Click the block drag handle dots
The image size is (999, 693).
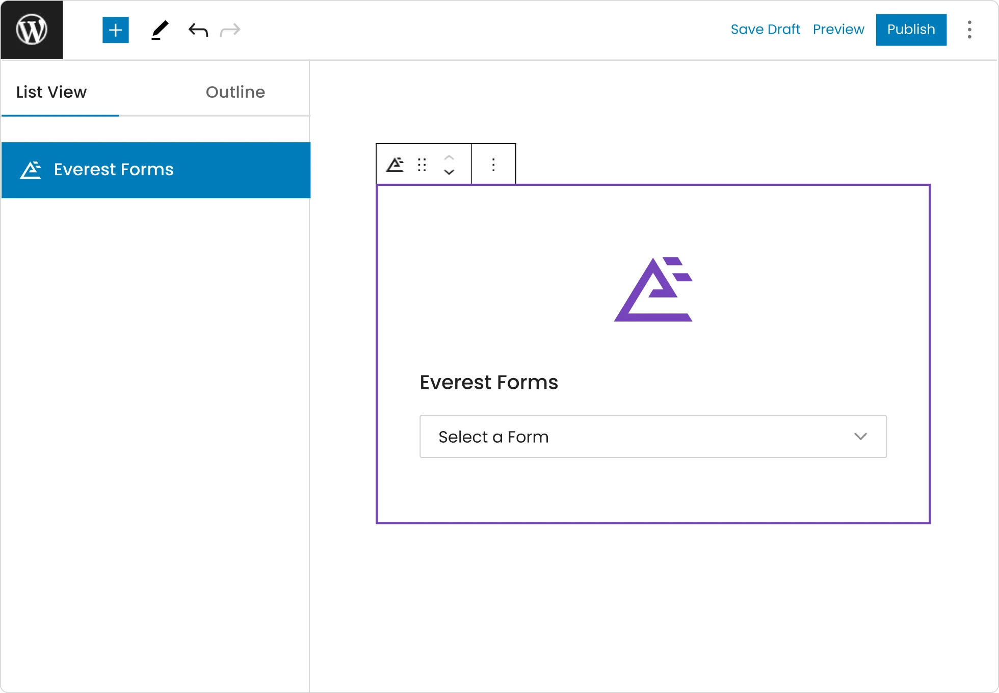click(422, 165)
